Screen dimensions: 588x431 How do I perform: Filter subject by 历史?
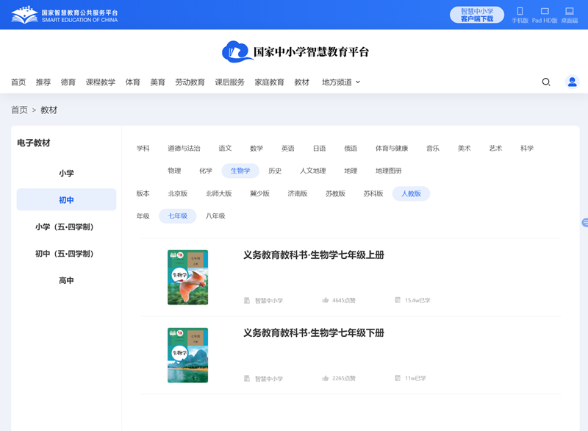(275, 171)
